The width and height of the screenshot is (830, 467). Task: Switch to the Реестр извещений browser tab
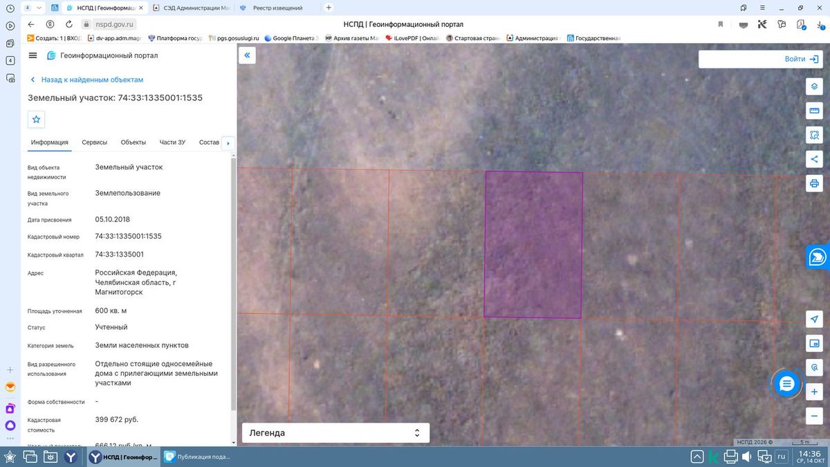coord(277,8)
